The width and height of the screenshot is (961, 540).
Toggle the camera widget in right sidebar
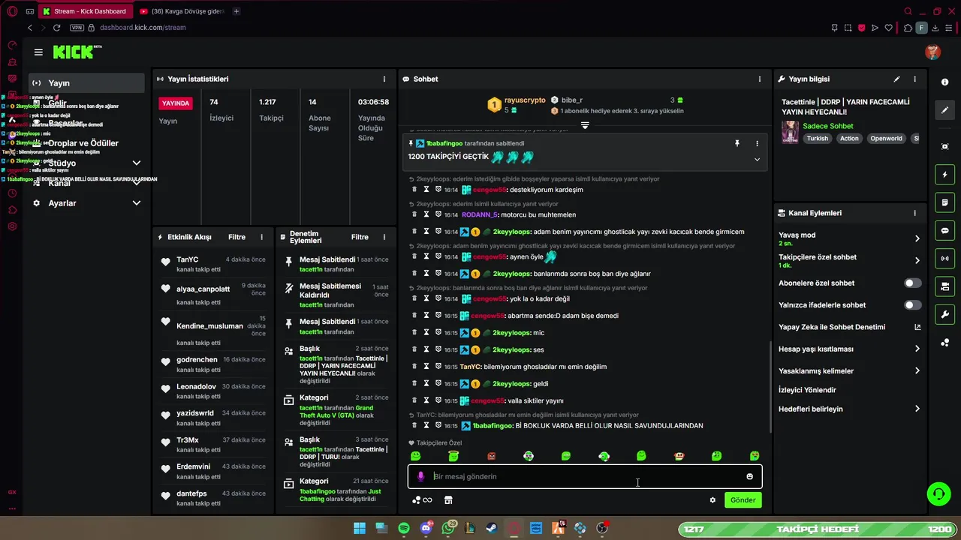[944, 286]
